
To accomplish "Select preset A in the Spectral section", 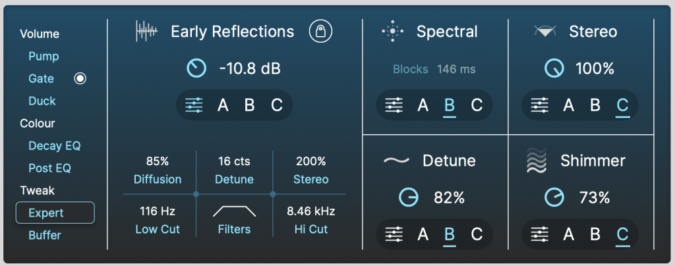I will pos(423,105).
